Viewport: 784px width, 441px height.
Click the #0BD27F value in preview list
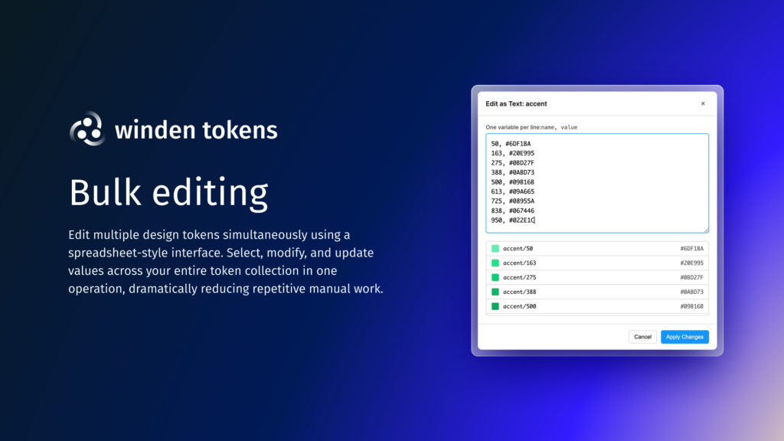tap(691, 277)
